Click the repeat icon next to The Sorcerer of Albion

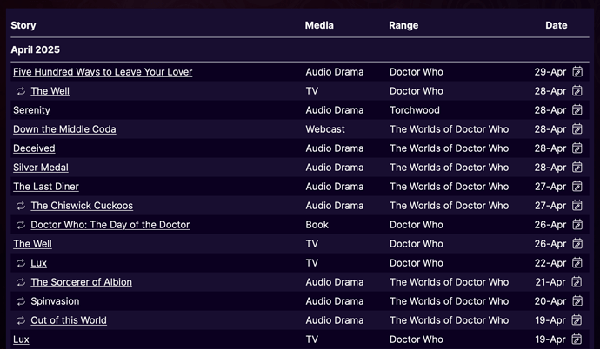21,282
